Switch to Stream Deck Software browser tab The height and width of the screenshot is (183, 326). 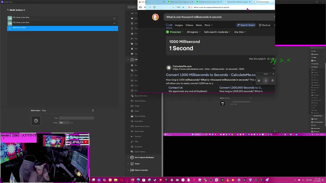click(x=237, y=2)
